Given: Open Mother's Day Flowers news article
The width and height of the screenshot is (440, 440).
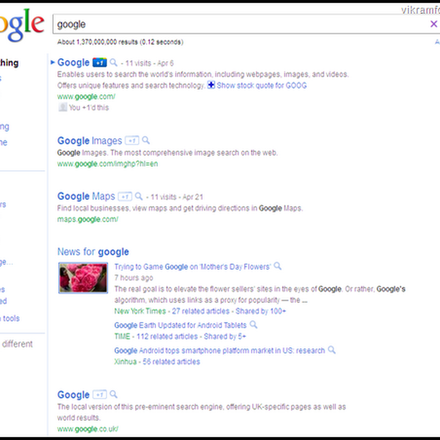Looking at the screenshot, I should (193, 267).
